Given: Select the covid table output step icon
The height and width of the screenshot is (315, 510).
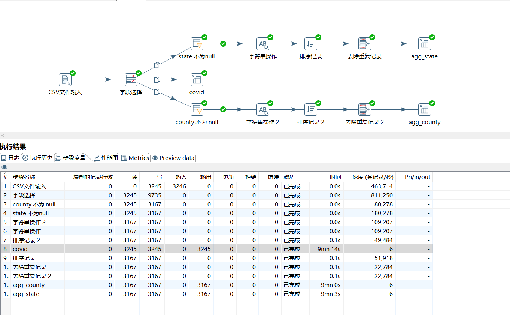Looking at the screenshot, I should (197, 80).
